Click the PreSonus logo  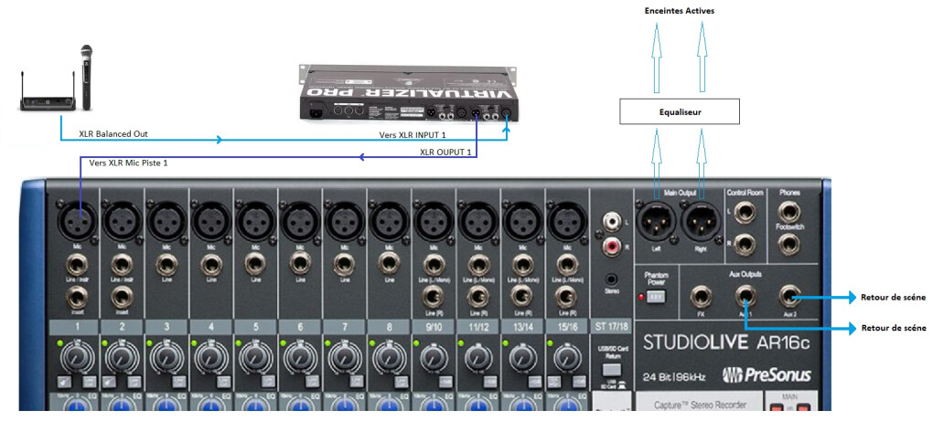(767, 375)
